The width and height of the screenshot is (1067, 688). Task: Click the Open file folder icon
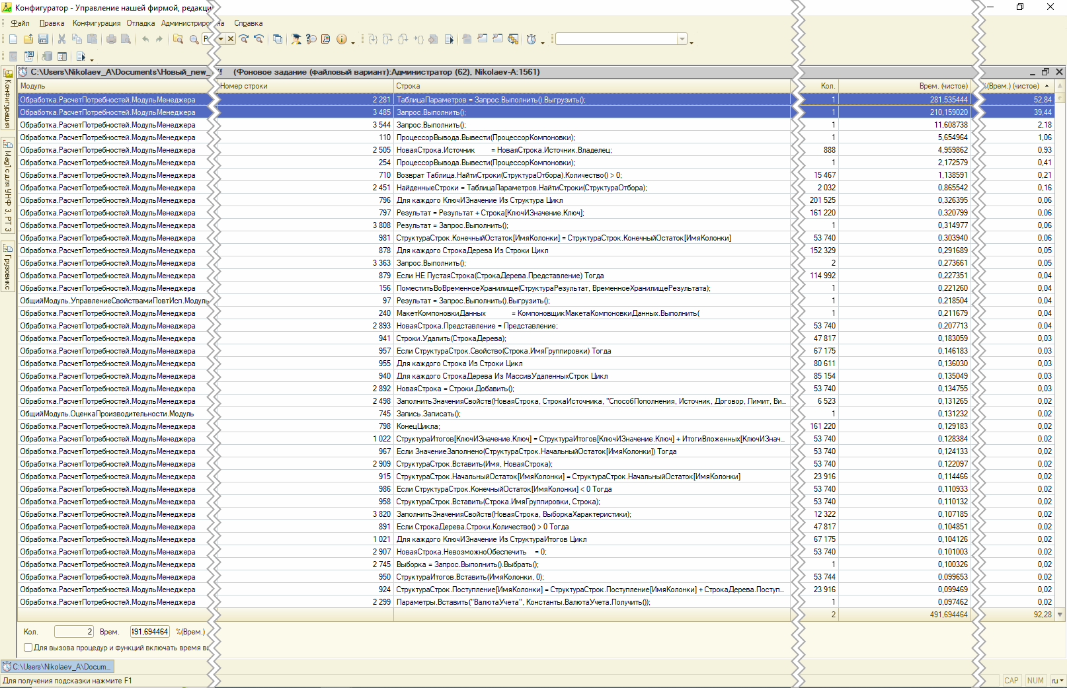pos(28,40)
